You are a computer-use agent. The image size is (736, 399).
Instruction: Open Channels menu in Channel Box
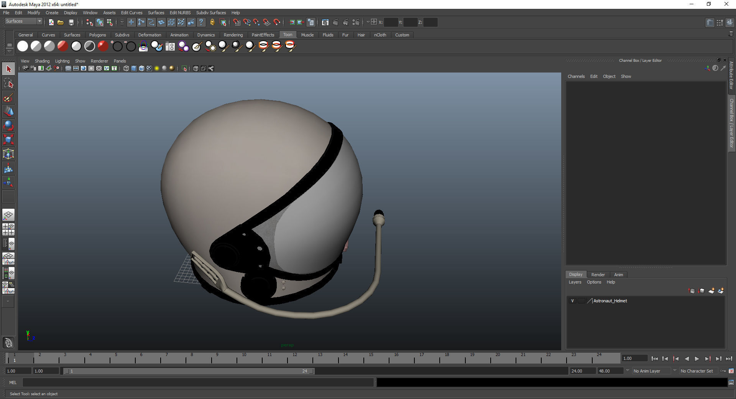576,76
